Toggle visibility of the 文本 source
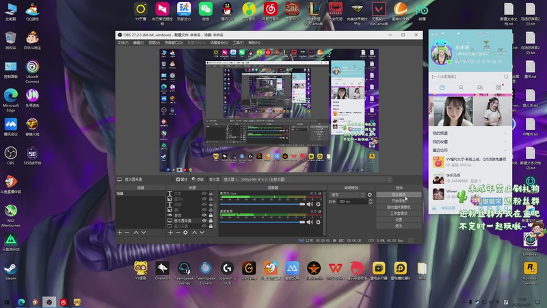 click(x=204, y=194)
